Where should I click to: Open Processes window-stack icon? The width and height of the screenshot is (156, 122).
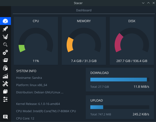(x=5, y=60)
